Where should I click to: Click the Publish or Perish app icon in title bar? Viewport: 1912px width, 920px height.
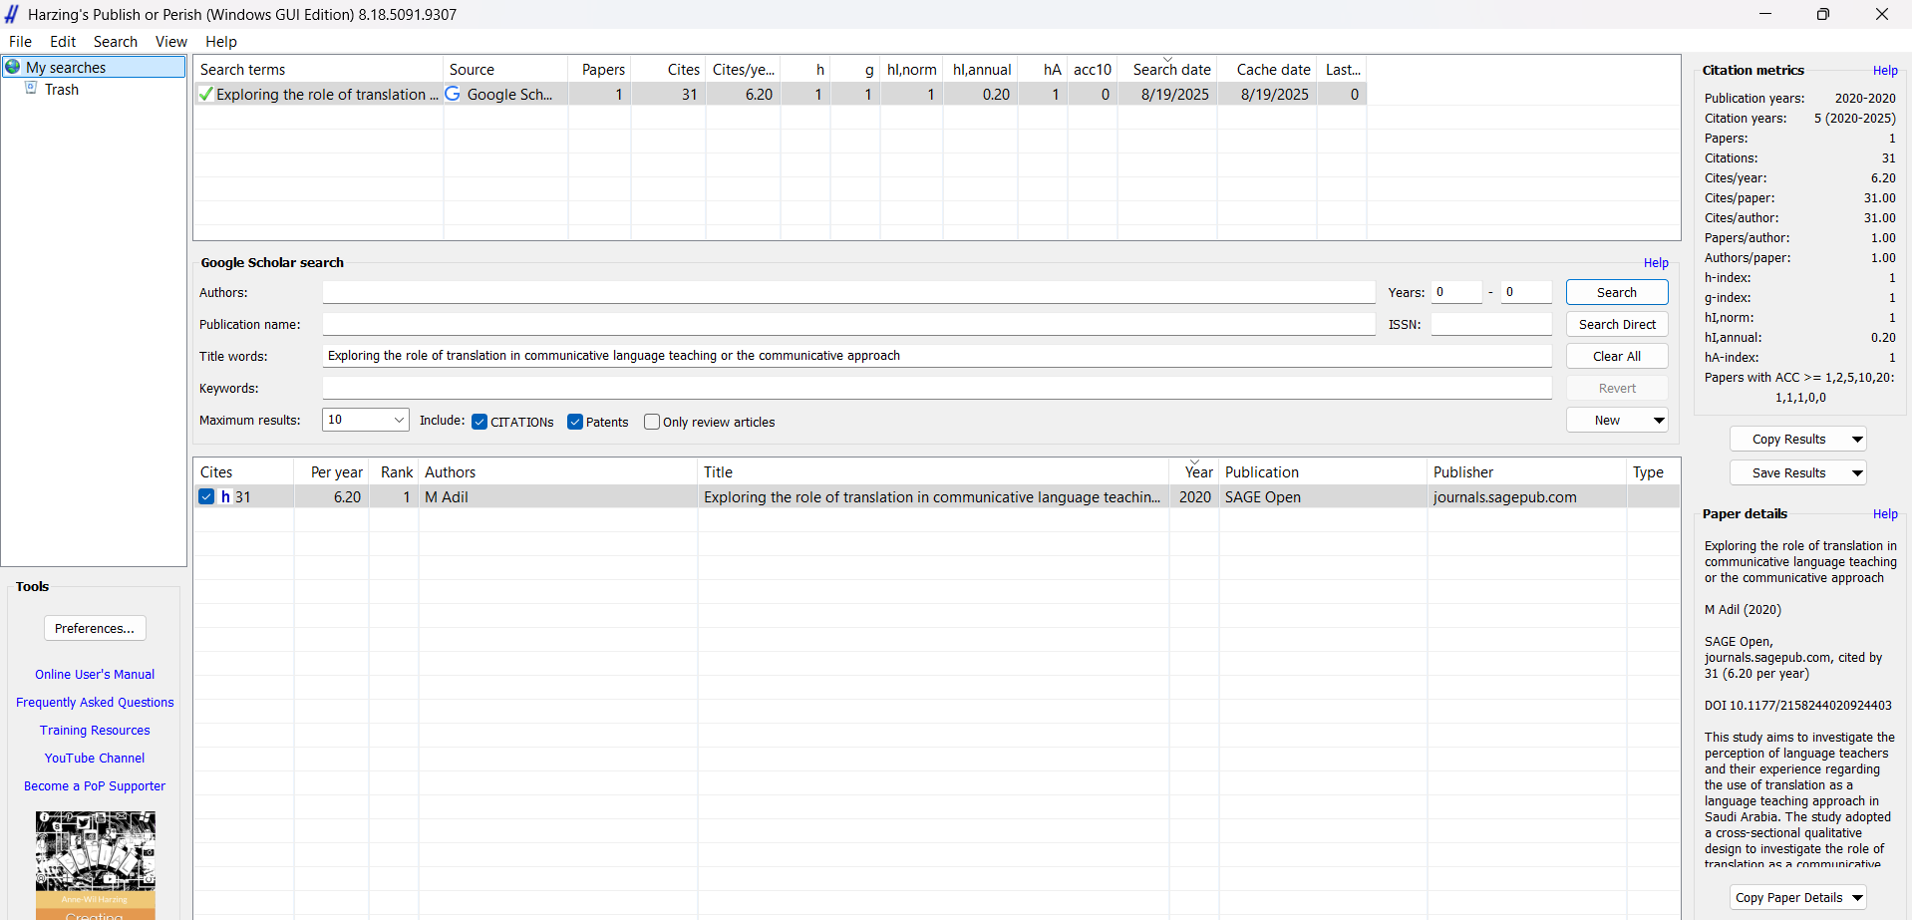[12, 14]
